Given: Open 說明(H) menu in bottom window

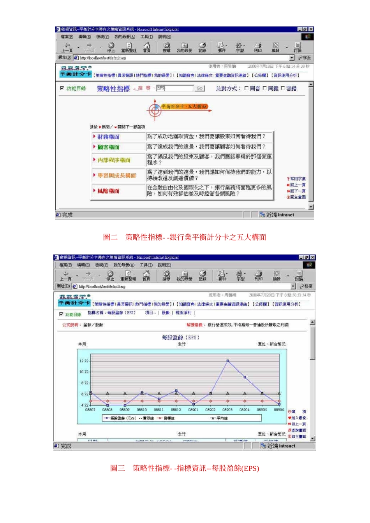Looking at the screenshot, I should 164,265.
